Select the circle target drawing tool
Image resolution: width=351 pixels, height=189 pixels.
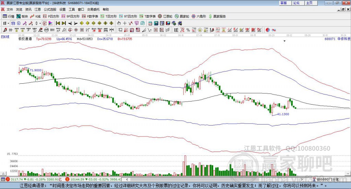pos(70,30)
